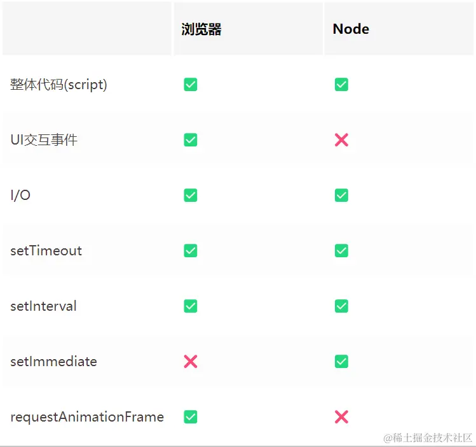Click the red cross for UI交互事件 under Node
The image size is (476, 447).
[x=341, y=140]
